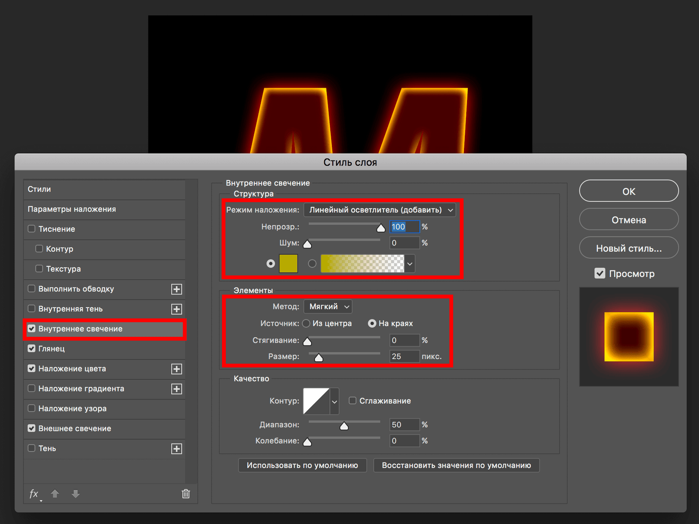Click the trash icon to delete effect
Screen dimensions: 699x524
[186, 494]
